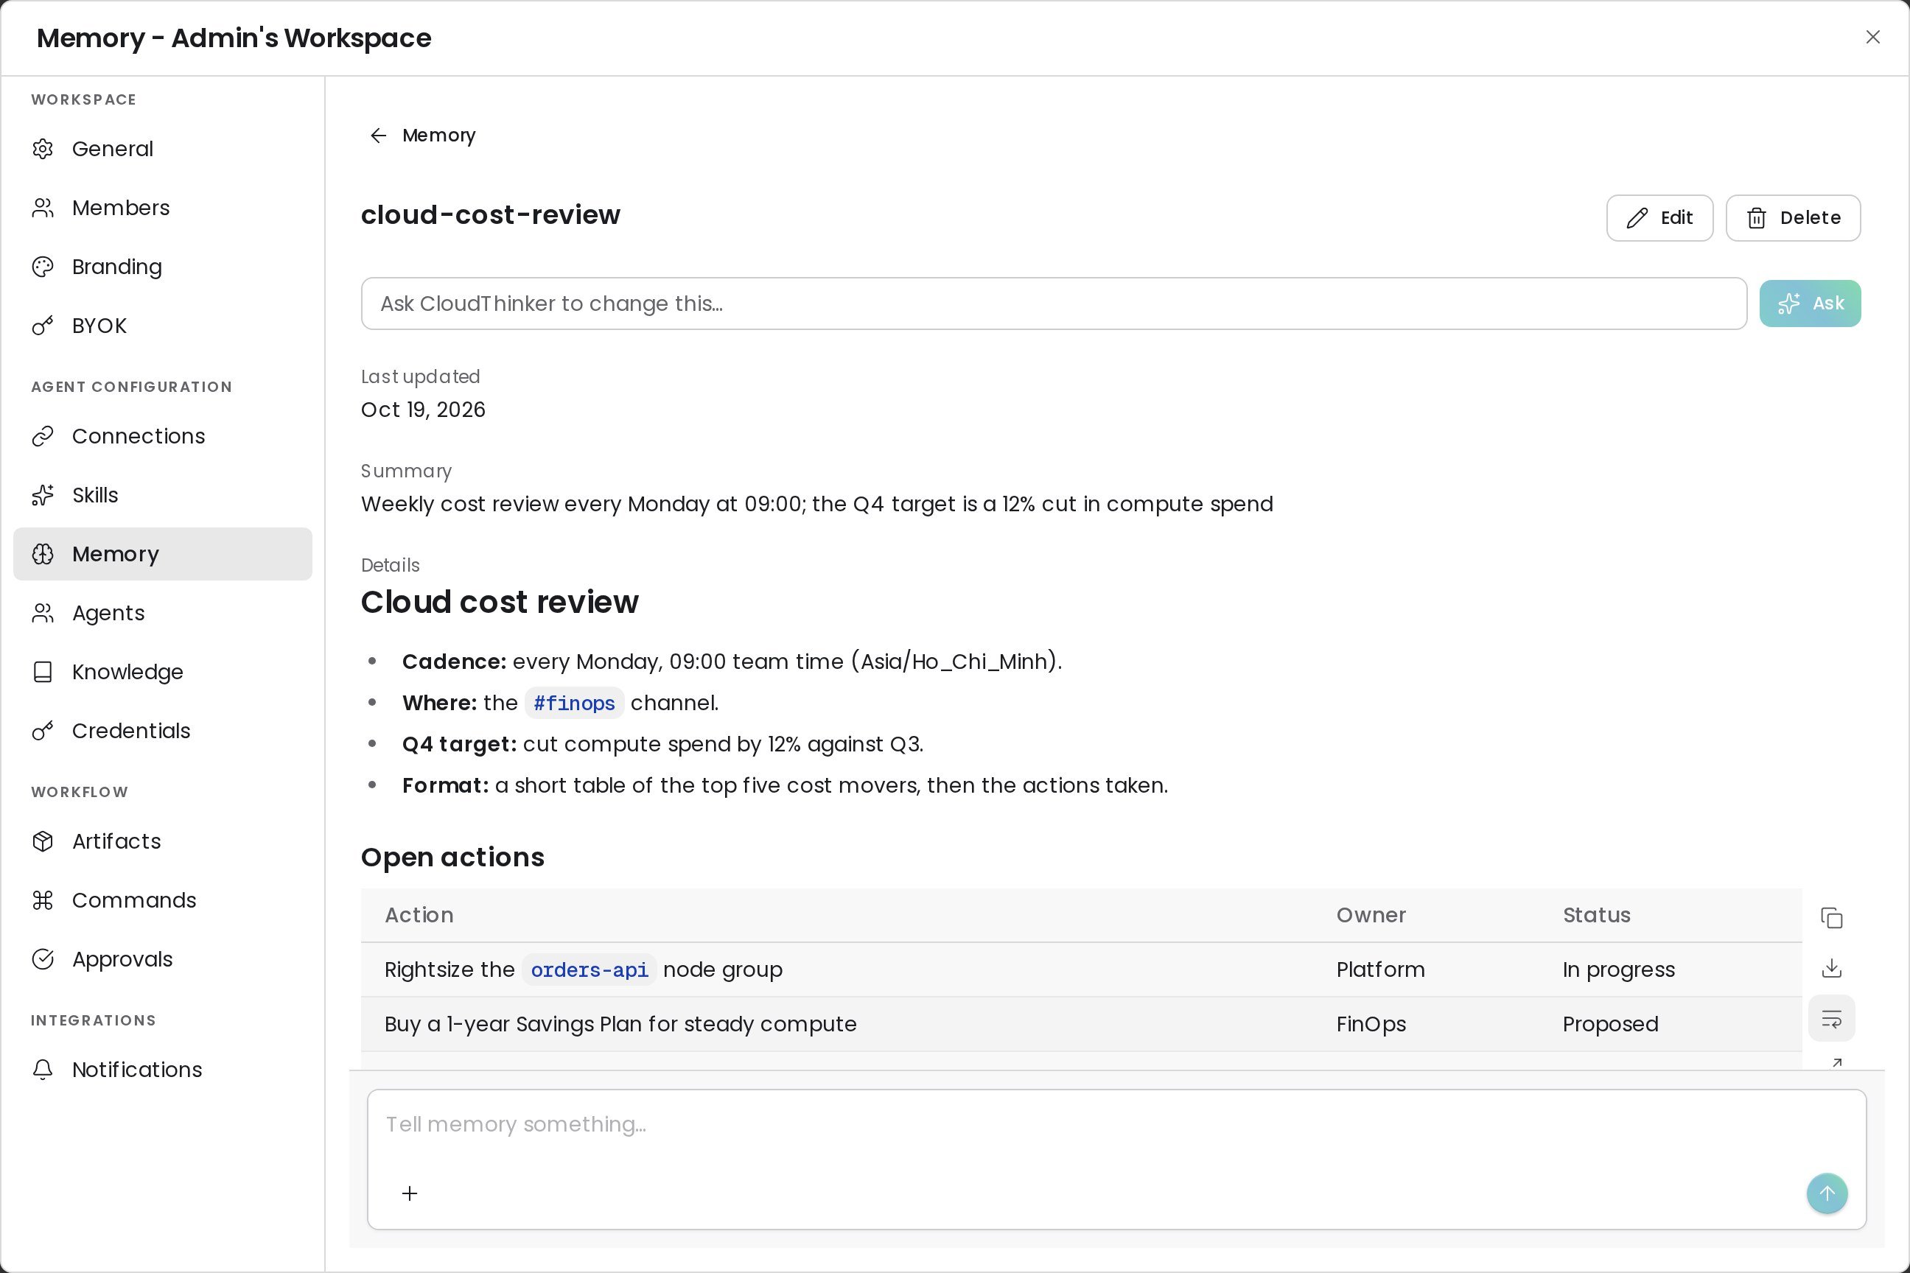Click the Weekly cost review summary text

coord(817,504)
